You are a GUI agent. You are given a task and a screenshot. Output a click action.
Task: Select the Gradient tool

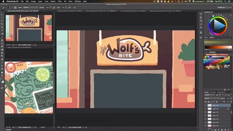click(2, 50)
